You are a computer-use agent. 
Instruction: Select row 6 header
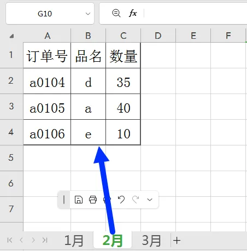11,184
